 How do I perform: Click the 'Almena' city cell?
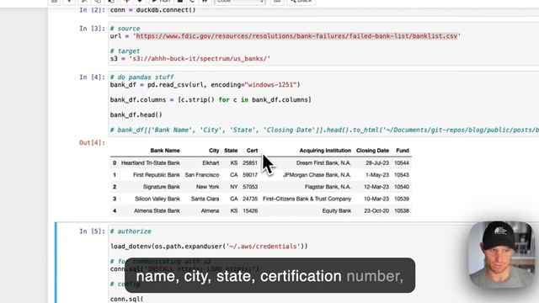point(210,211)
